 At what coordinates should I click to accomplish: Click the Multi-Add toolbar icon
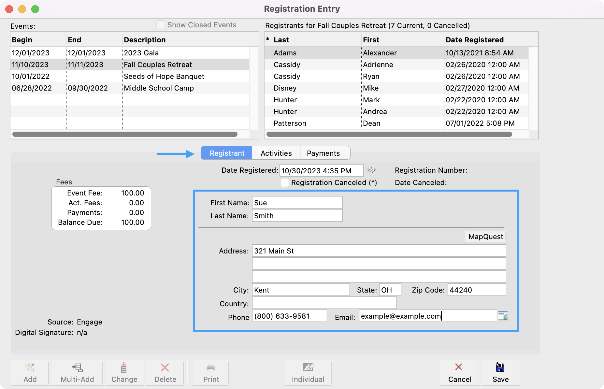point(77,367)
